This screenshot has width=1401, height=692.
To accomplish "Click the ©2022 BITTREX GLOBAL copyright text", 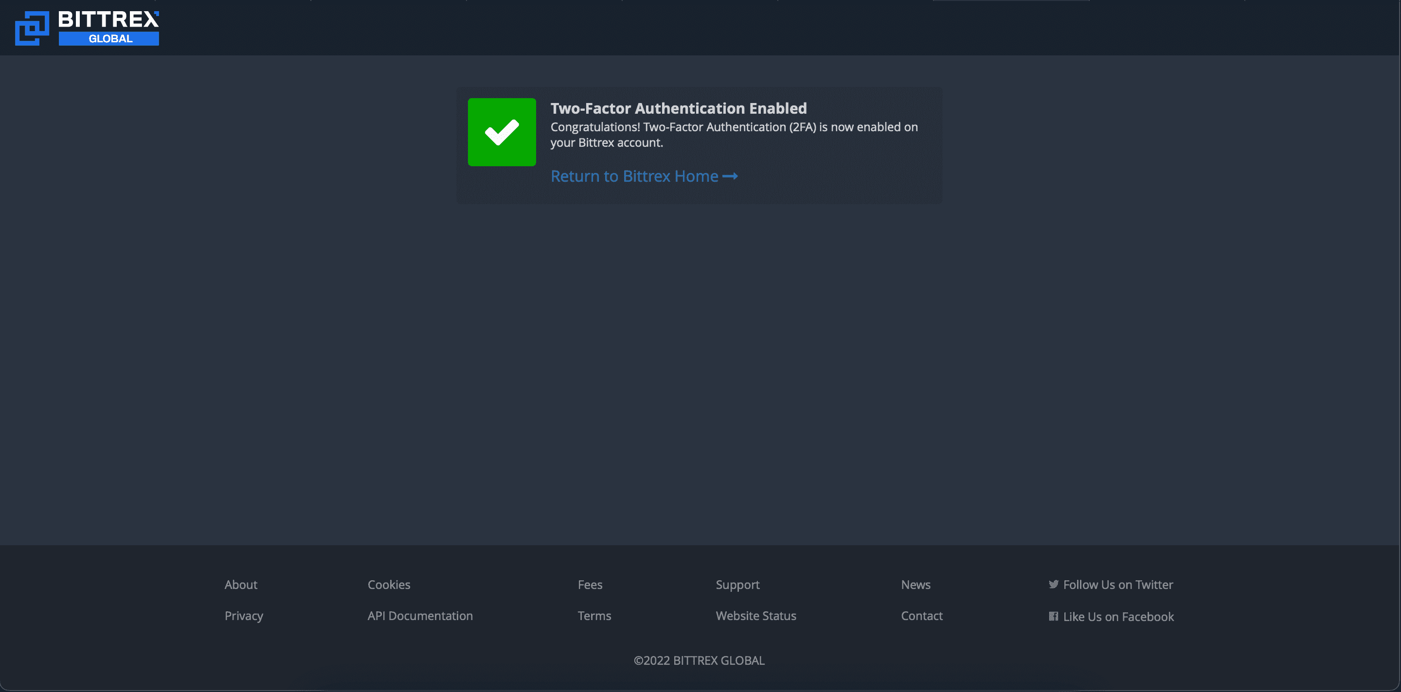I will point(700,660).
